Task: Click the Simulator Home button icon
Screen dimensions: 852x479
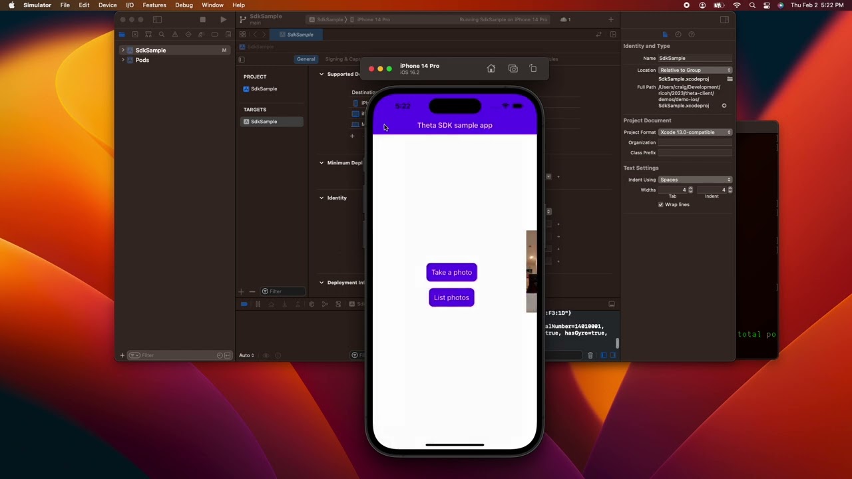Action: (491, 69)
